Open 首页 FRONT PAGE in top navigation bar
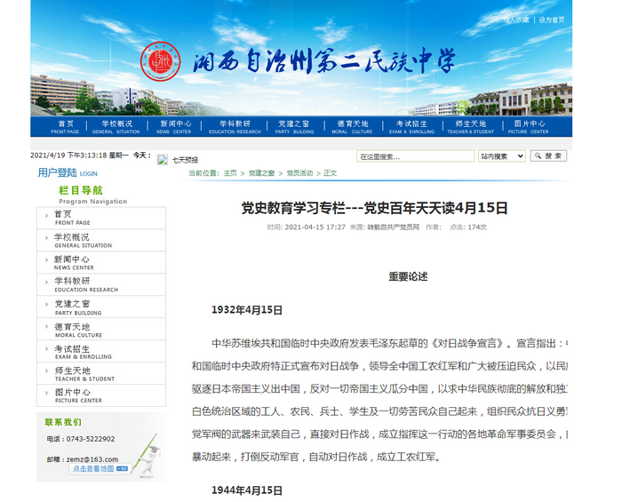622x502 pixels. coord(65,127)
